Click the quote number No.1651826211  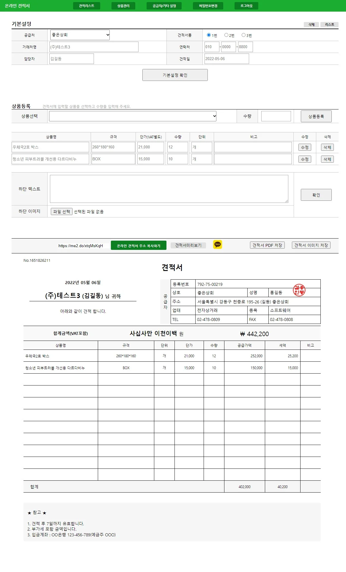click(37, 260)
